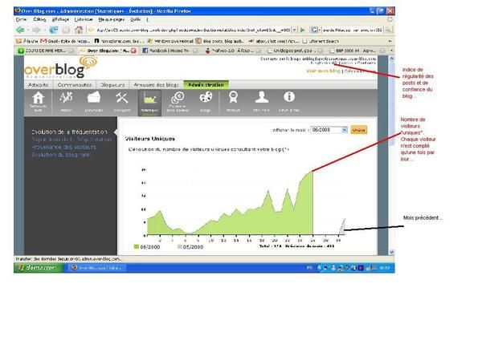482x361 pixels.
Task: Click the green Go arrow beside URL
Action: click(x=303, y=30)
